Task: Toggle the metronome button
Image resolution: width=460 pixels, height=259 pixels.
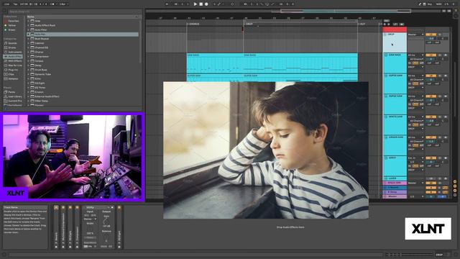Action: coord(53,4)
